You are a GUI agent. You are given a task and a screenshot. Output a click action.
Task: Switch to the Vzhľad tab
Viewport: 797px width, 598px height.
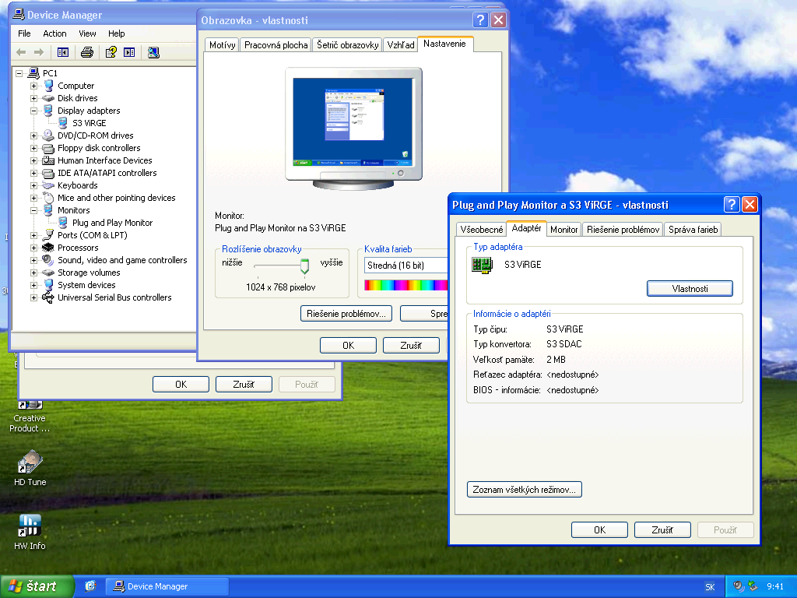401,44
